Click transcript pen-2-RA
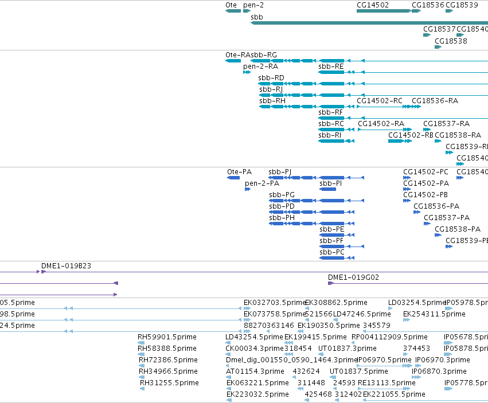 [247, 72]
